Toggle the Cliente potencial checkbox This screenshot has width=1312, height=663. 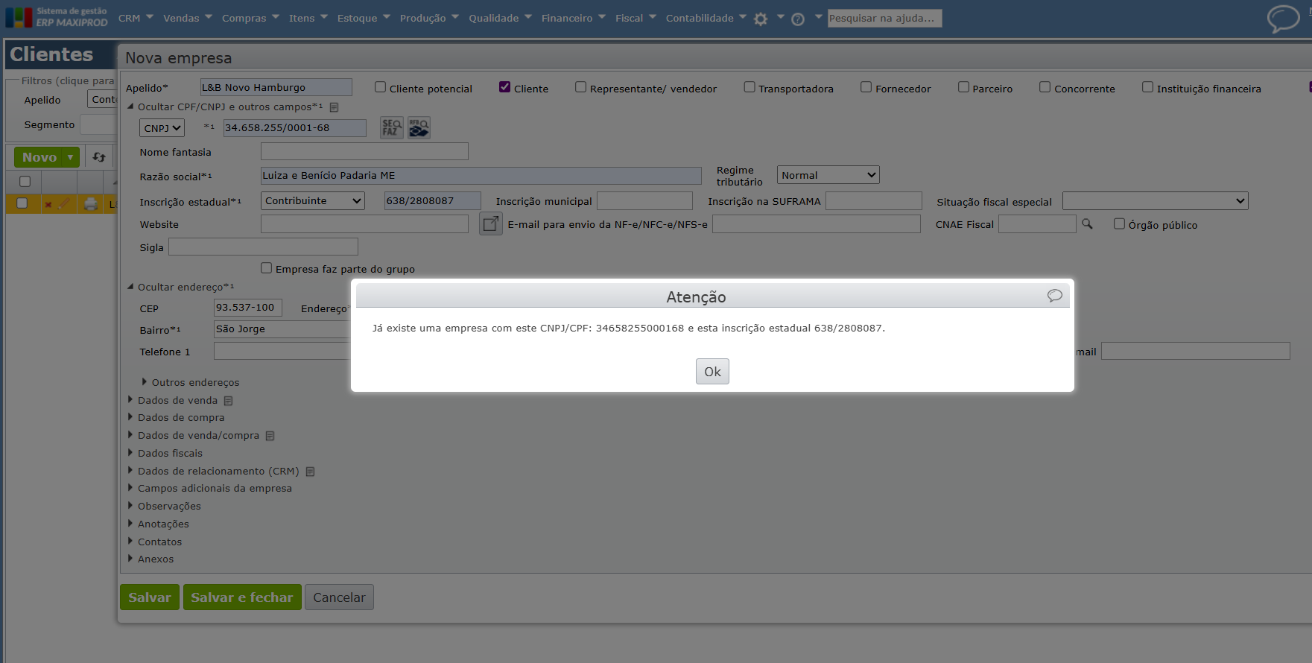click(x=381, y=87)
